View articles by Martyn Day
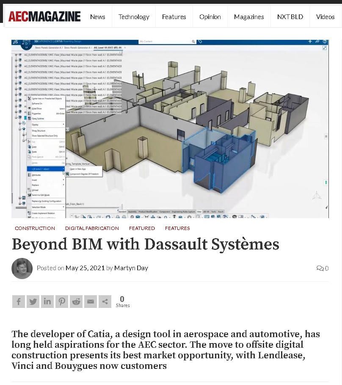The height and width of the screenshot is (385, 342). (131, 268)
